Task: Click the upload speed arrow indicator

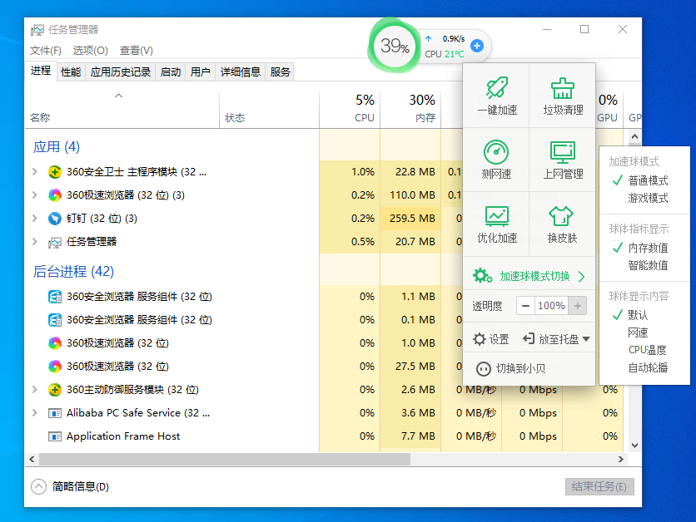Action: [429, 38]
